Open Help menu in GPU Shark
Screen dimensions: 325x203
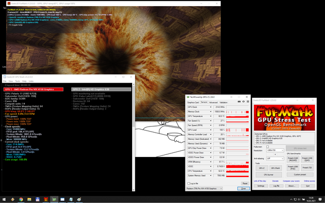pos(24,81)
